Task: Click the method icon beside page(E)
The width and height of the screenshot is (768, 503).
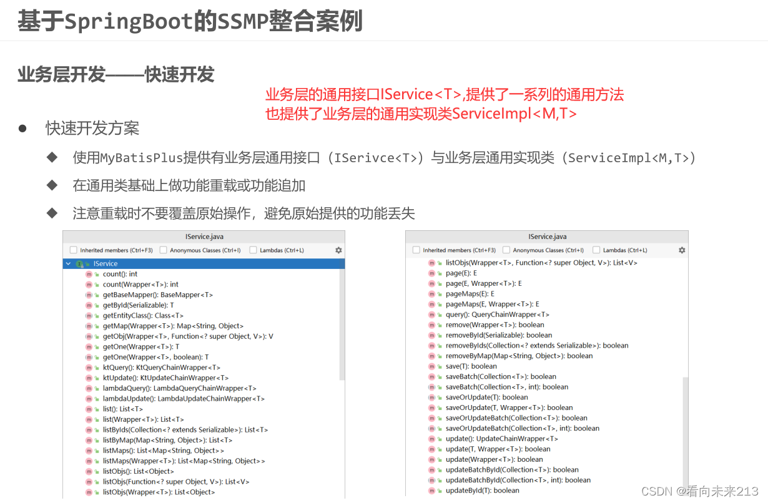Action: [x=431, y=273]
